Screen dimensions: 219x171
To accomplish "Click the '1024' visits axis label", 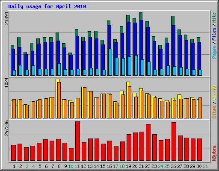I will 6,83.
